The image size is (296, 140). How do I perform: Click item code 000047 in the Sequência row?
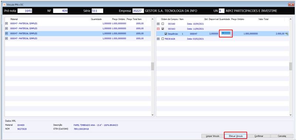click(194, 34)
